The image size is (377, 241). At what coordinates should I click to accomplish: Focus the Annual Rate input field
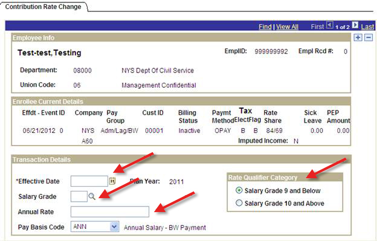click(x=110, y=211)
